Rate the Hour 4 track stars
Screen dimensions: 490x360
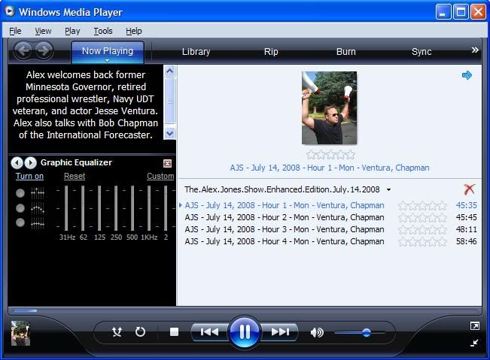point(422,242)
